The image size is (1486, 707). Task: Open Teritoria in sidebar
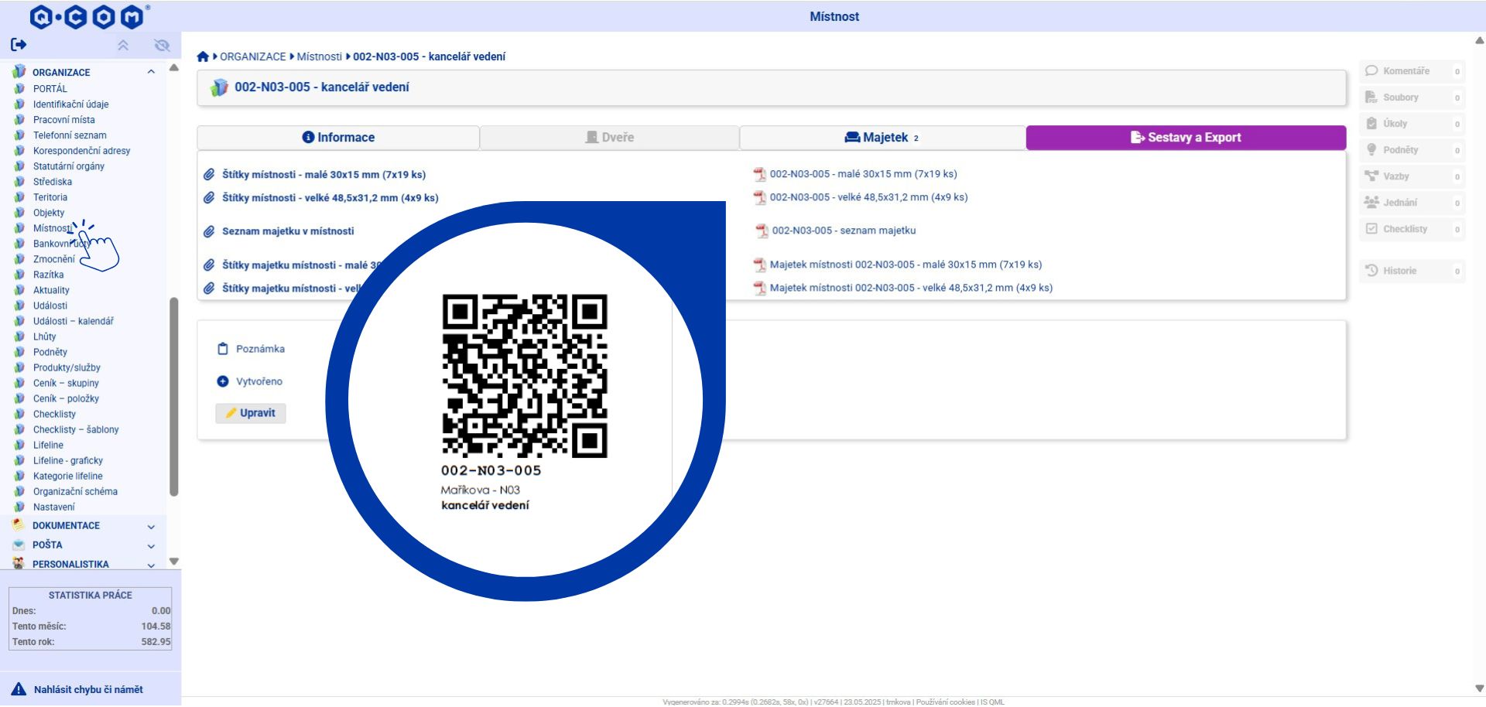pos(50,197)
